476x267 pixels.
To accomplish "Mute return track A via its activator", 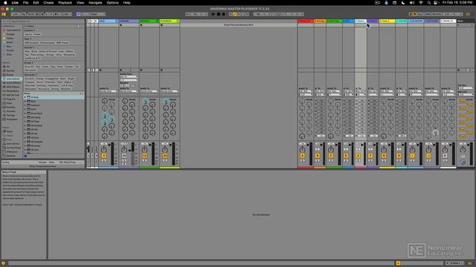I will [x=302, y=156].
